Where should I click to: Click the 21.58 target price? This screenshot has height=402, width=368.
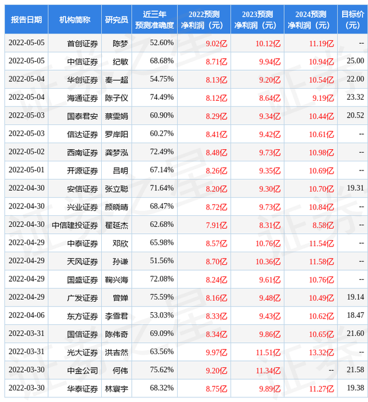[355, 370]
